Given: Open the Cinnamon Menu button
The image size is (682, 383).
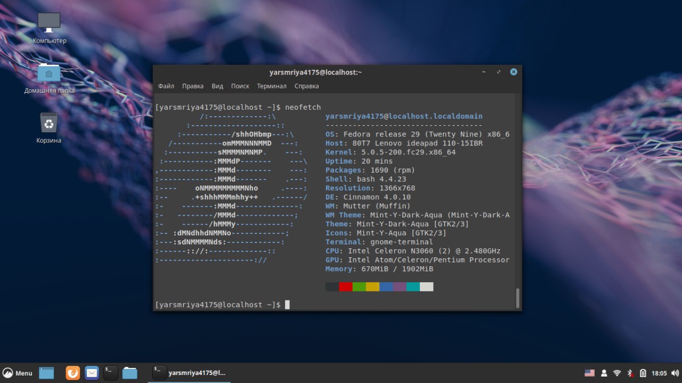Looking at the screenshot, I should pos(18,373).
